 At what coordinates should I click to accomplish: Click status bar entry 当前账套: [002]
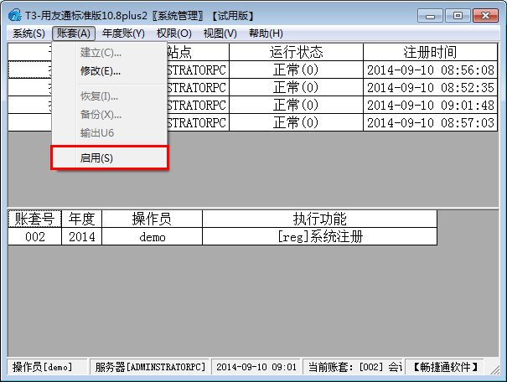click(353, 367)
